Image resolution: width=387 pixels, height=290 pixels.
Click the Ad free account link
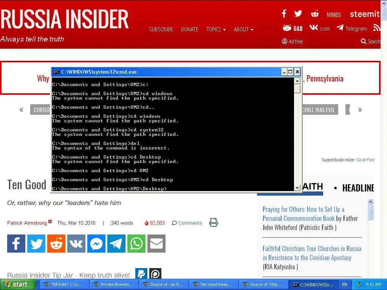292,42
